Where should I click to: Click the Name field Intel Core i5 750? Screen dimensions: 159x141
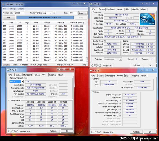[x=121, y=15]
